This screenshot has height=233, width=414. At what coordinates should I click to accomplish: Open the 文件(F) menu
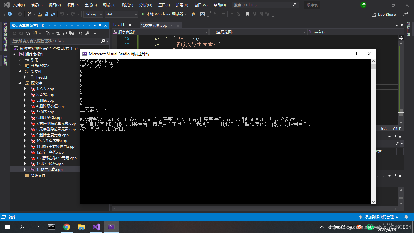pos(19,5)
